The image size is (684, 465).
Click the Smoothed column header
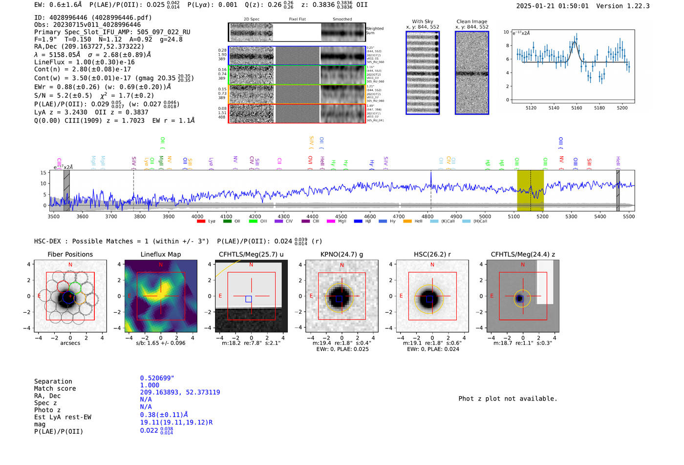coord(342,20)
